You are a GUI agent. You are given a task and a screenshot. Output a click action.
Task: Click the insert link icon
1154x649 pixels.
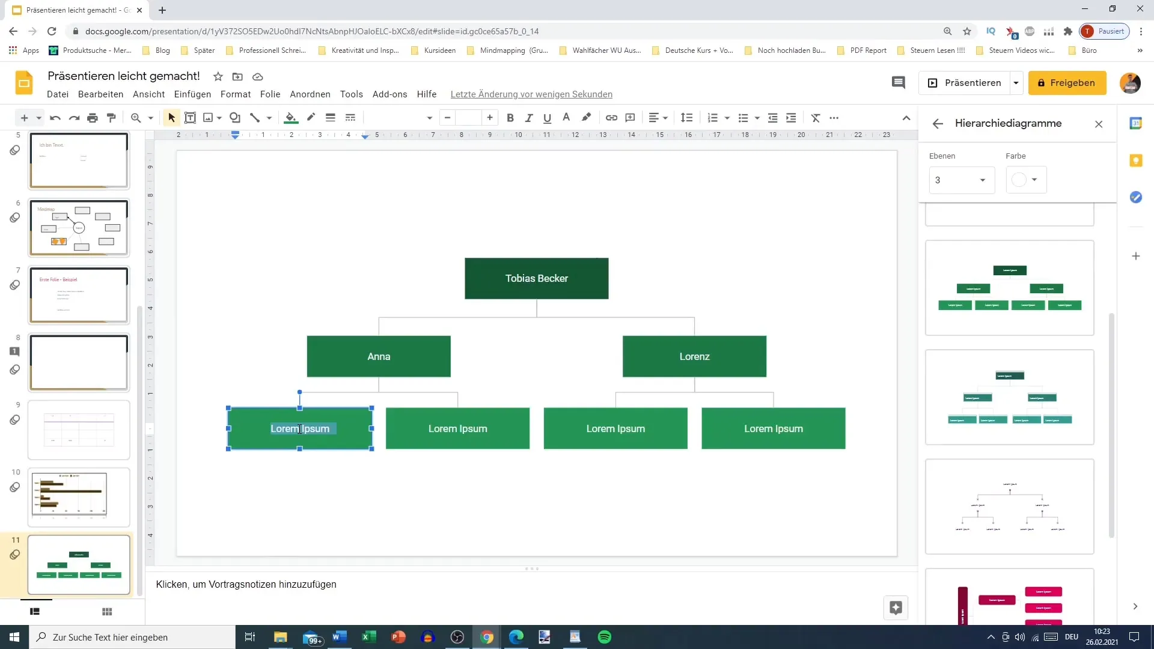coord(611,118)
